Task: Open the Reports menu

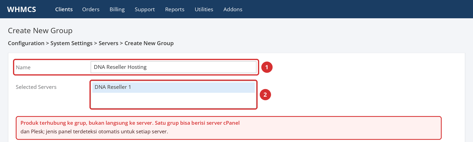Action: point(175,9)
